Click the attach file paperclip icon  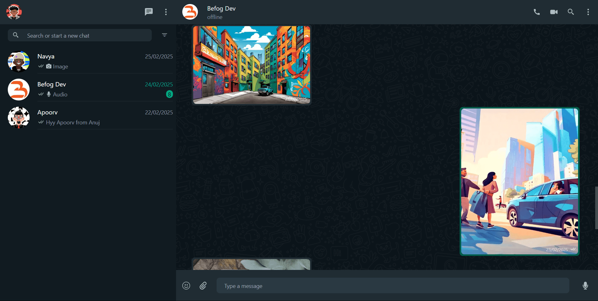point(203,286)
